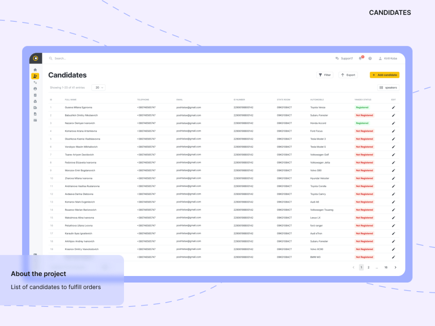Select name Rozanov Marian Ilarionovich
This screenshot has height=326, width=435.
tap(80, 210)
